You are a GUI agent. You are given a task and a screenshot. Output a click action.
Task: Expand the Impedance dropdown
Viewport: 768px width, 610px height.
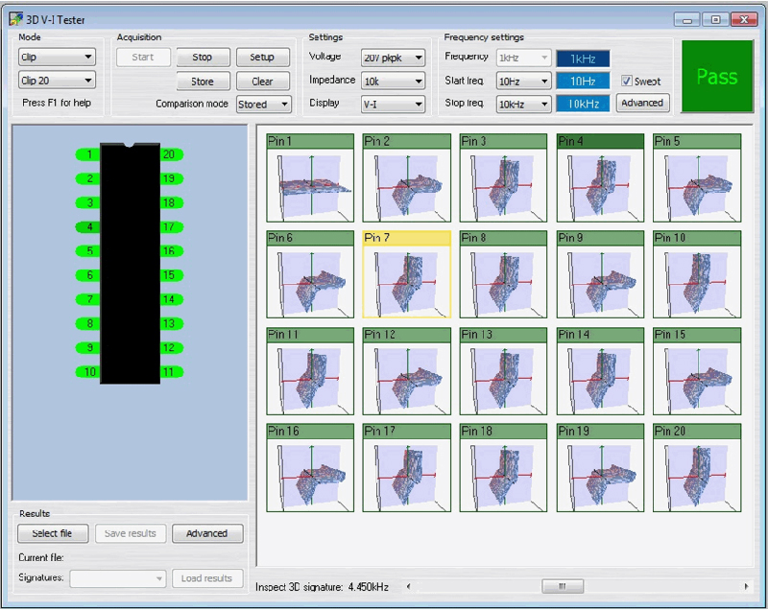click(393, 81)
